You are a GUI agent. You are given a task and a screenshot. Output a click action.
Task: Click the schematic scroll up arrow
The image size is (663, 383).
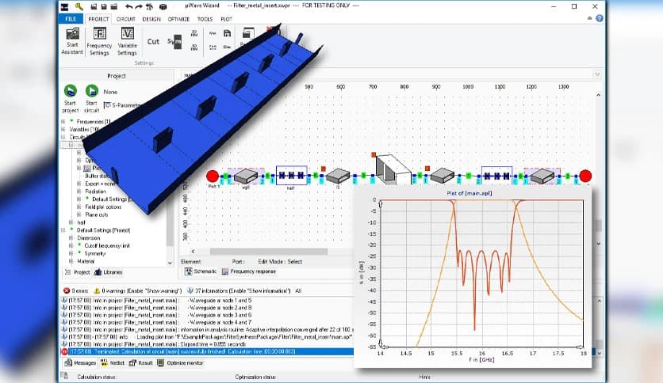[x=598, y=95]
